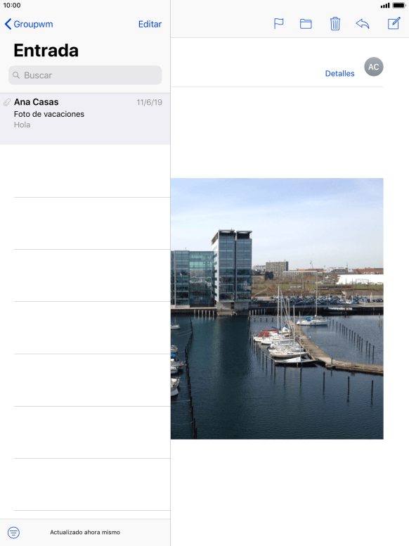The height and width of the screenshot is (546, 409).
Task: Reply using the curved arrow icon
Action: pos(363,24)
